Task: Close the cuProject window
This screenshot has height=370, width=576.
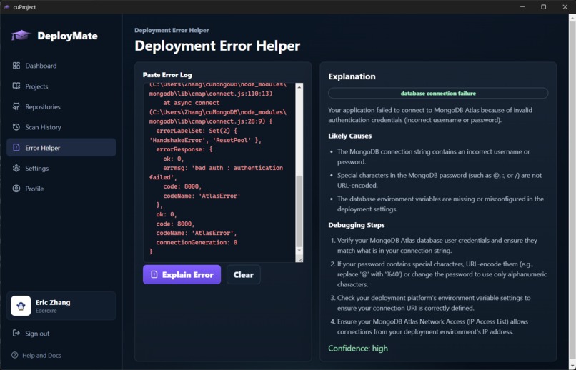Action: pyautogui.click(x=565, y=7)
